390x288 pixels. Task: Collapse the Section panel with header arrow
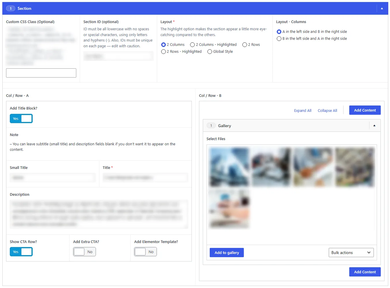pos(382,8)
